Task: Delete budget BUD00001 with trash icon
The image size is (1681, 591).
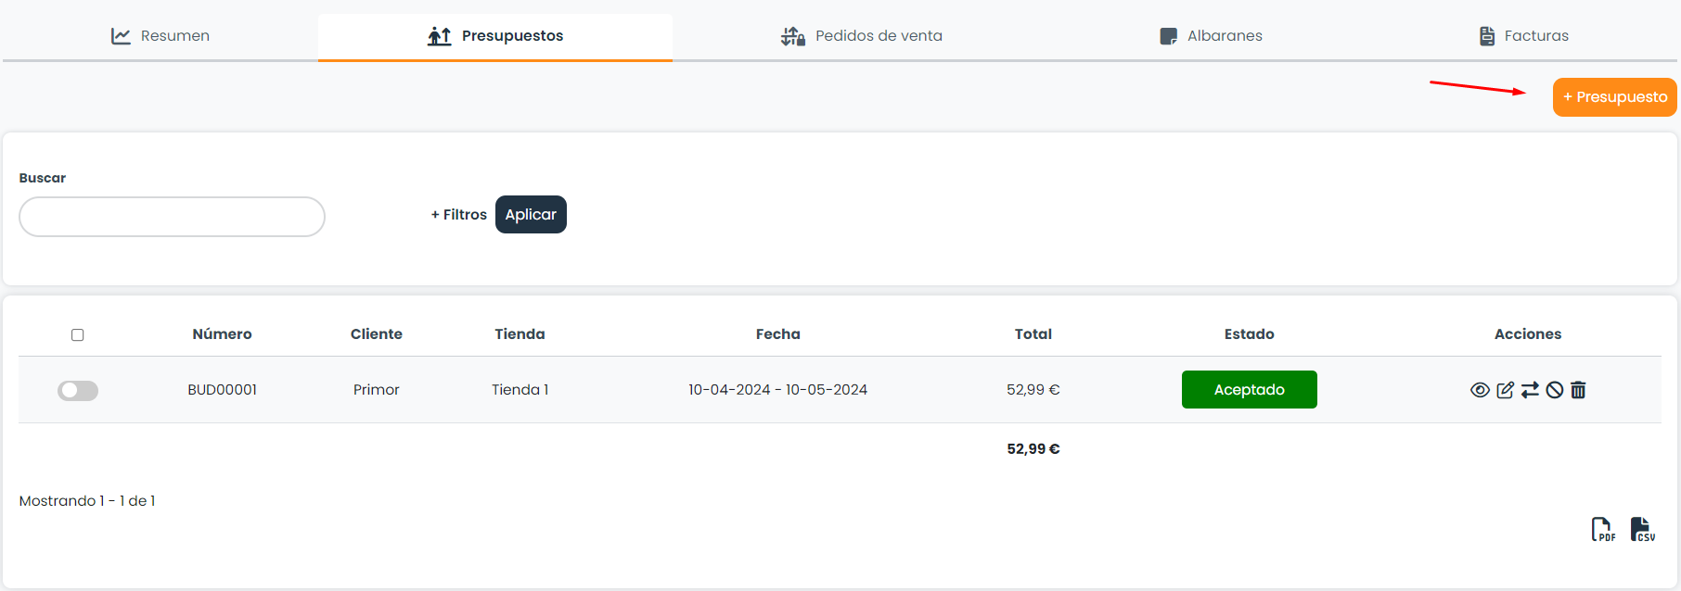Action: point(1578,390)
